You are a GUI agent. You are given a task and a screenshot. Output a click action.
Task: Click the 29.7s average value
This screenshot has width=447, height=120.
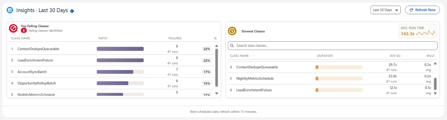[393, 65]
